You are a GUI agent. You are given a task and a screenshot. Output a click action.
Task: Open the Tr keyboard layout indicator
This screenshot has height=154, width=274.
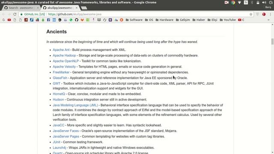(246, 3)
